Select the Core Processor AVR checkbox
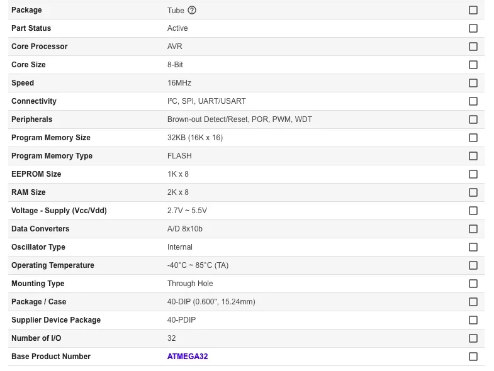Image resolution: width=494 pixels, height=371 pixels. [x=473, y=47]
